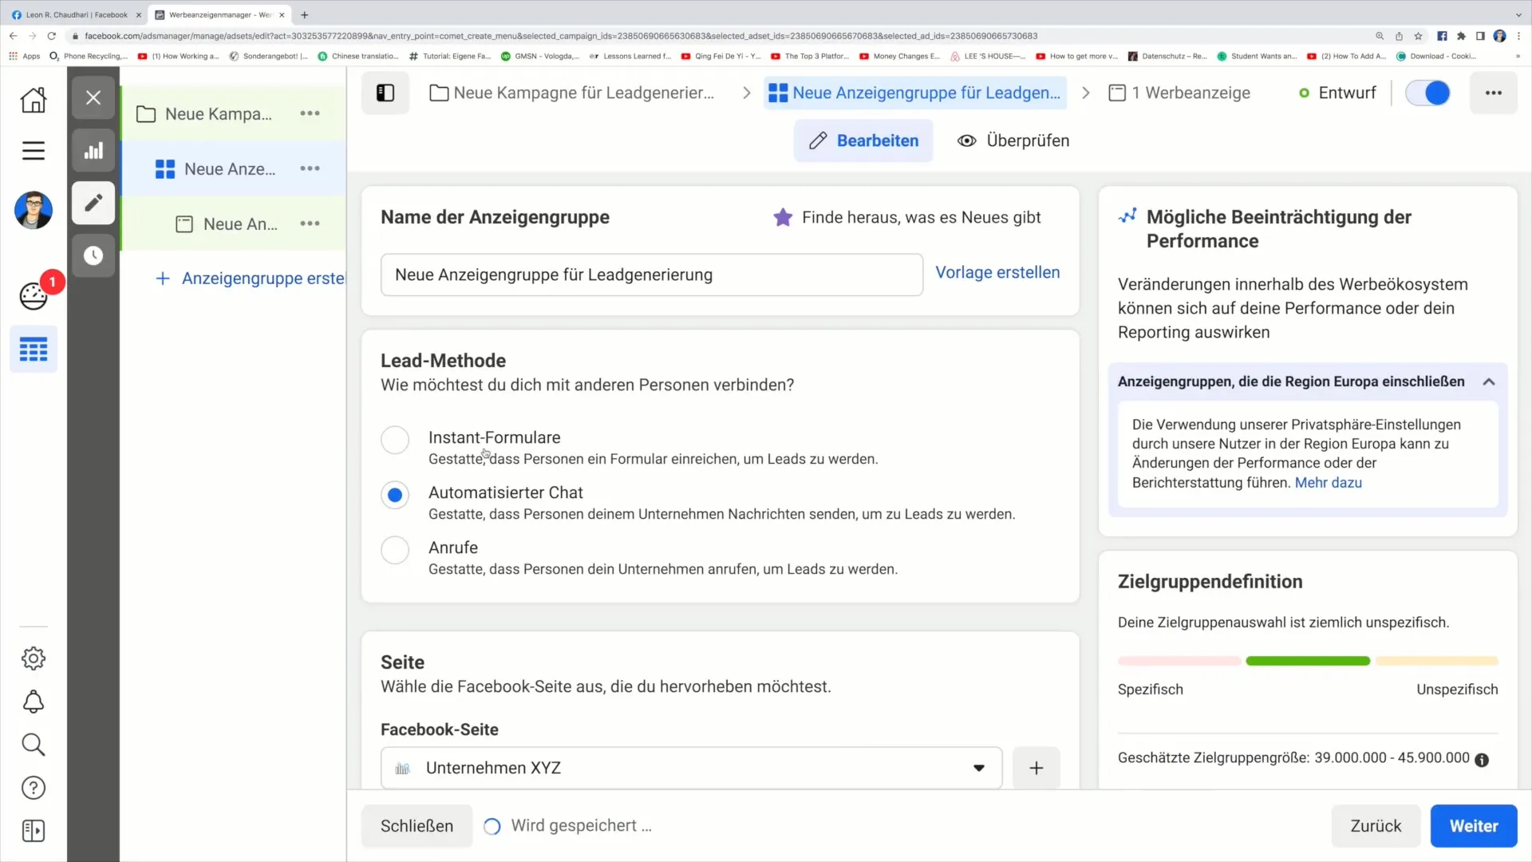The height and width of the screenshot is (862, 1532).
Task: Click the Zielgruppendefinition audience size slider area
Action: [1308, 661]
